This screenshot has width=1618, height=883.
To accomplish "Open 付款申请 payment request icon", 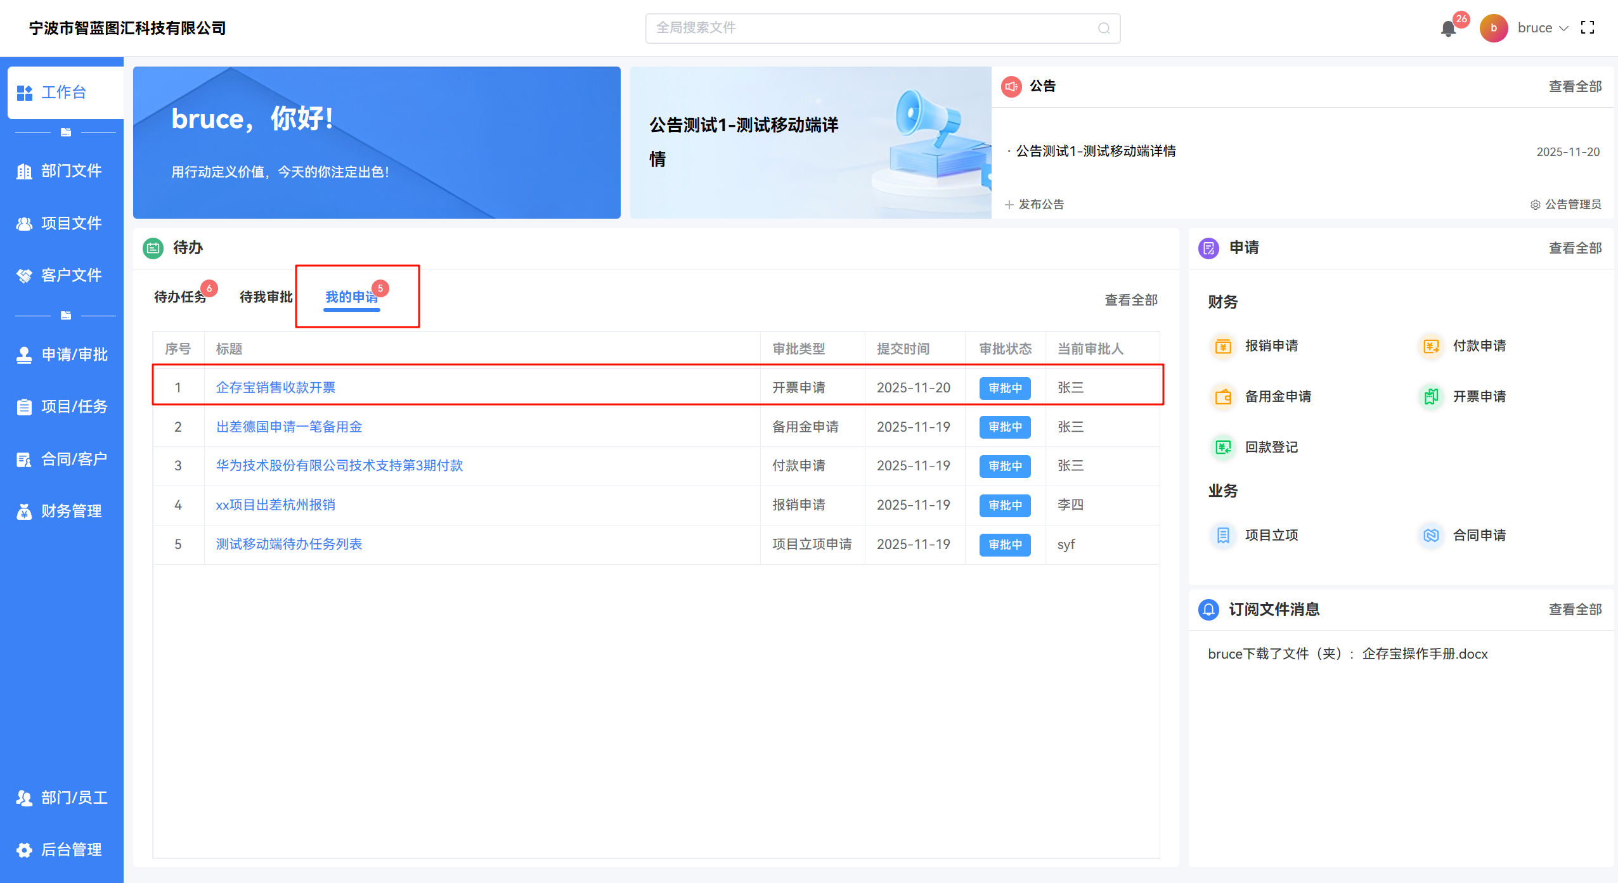I will tap(1431, 346).
